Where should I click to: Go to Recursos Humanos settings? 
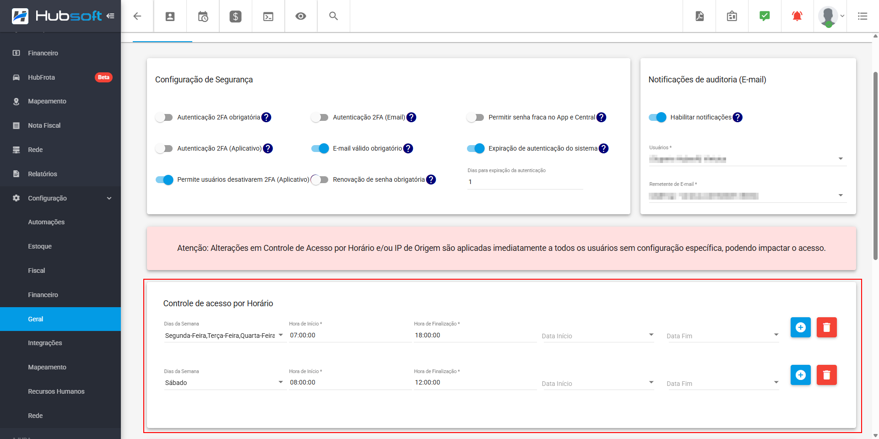56,391
